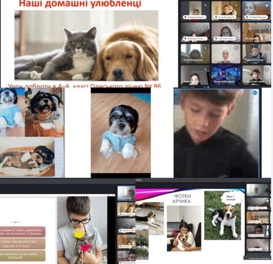Select Світлана Гулько tile right of beagle slide

258,245
